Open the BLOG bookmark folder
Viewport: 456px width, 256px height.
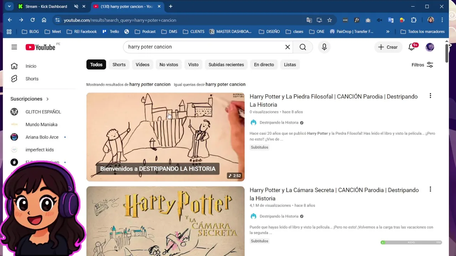pos(30,31)
